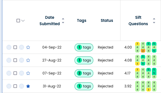The height and width of the screenshot is (93, 161).
Task: Check the 31-Aug-22 row checkbox
Action: [15, 86]
